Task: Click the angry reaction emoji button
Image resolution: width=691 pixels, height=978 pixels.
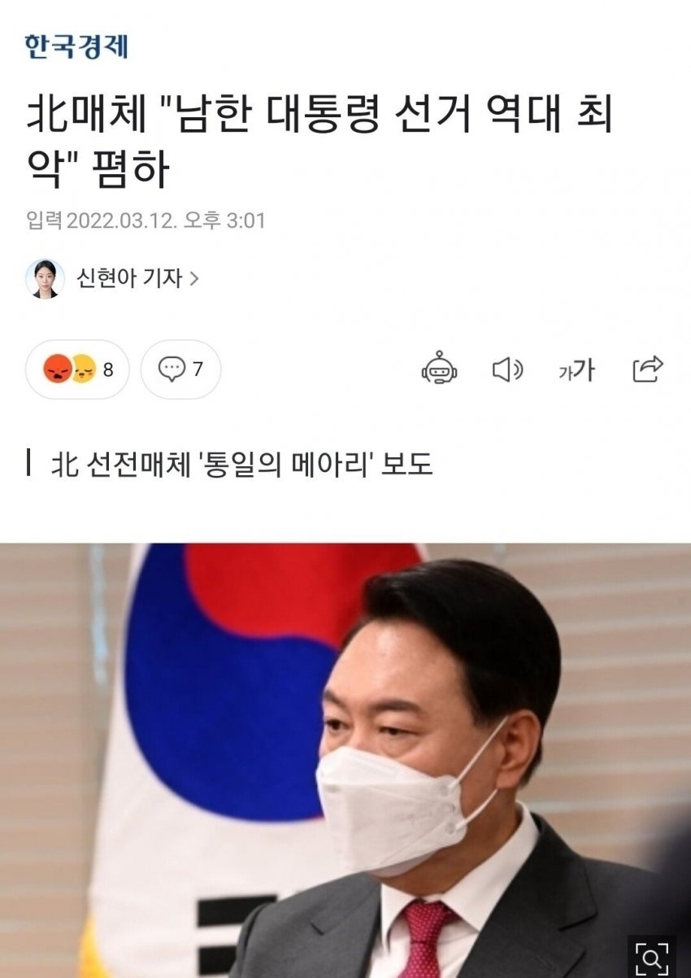Action: (58, 369)
